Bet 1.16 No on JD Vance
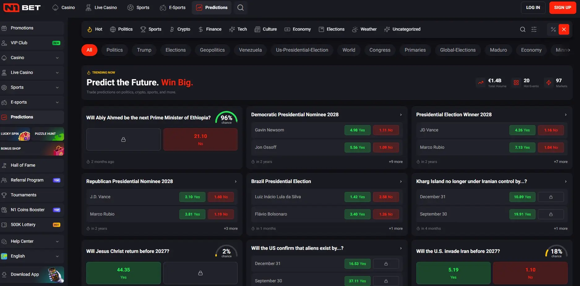 [x=551, y=130]
